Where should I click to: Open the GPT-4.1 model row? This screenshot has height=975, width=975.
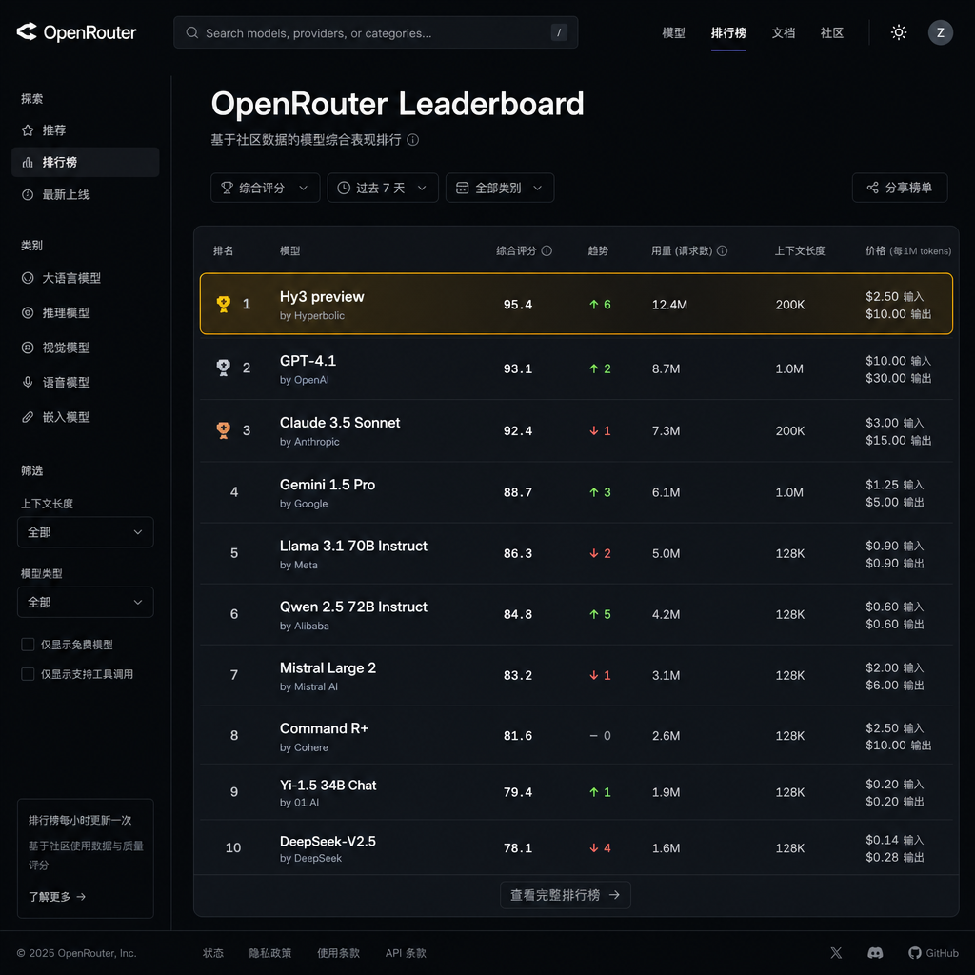point(576,368)
